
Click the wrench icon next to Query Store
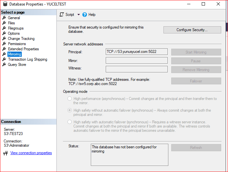tap(4, 65)
